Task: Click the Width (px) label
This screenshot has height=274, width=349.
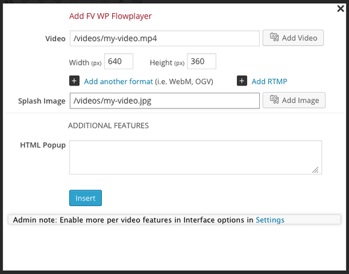Action: click(x=85, y=63)
